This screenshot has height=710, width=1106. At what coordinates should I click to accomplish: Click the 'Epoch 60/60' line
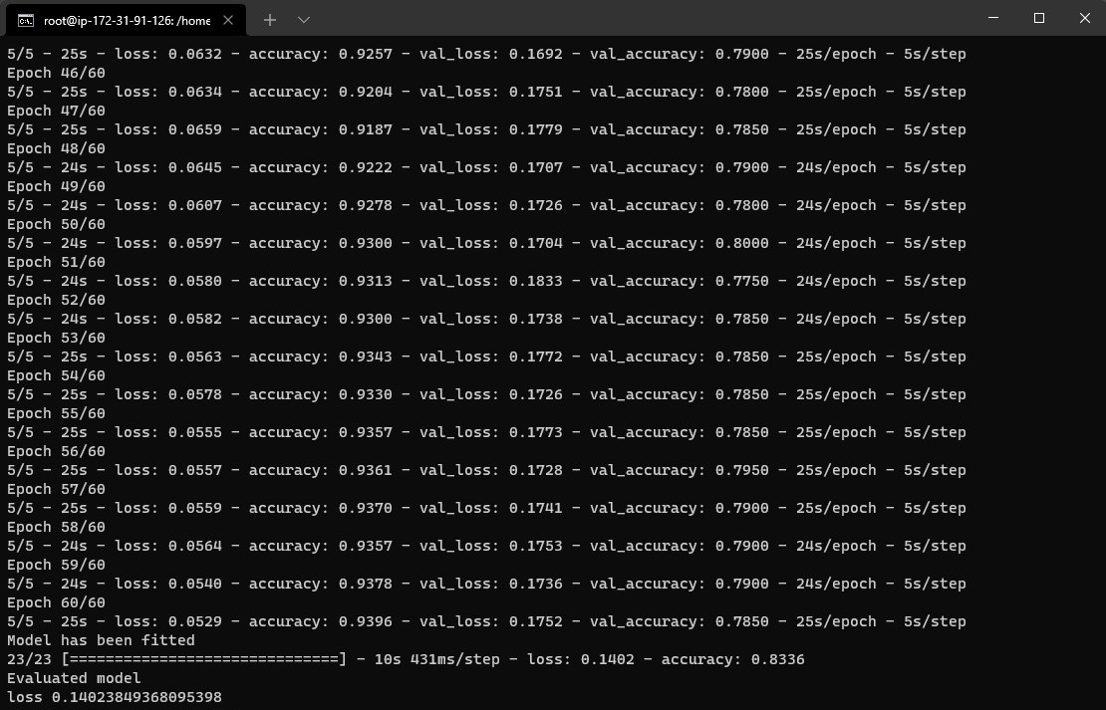coord(57,602)
